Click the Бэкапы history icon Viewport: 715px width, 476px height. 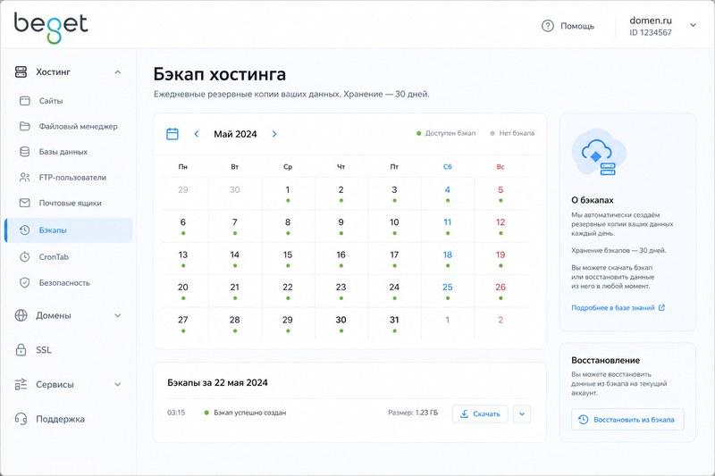(x=25, y=230)
